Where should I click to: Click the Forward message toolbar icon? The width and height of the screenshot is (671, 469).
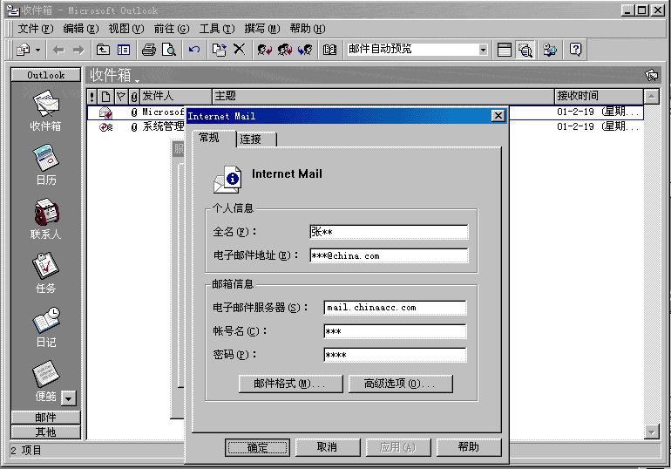pyautogui.click(x=305, y=50)
